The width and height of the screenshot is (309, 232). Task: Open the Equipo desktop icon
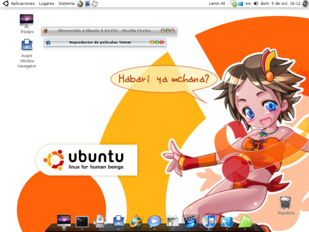27,24
